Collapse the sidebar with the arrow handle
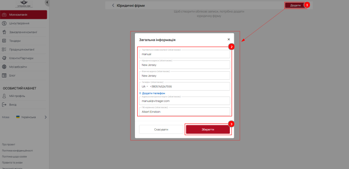Image resolution: width=349 pixels, height=169 pixels. [47, 3]
